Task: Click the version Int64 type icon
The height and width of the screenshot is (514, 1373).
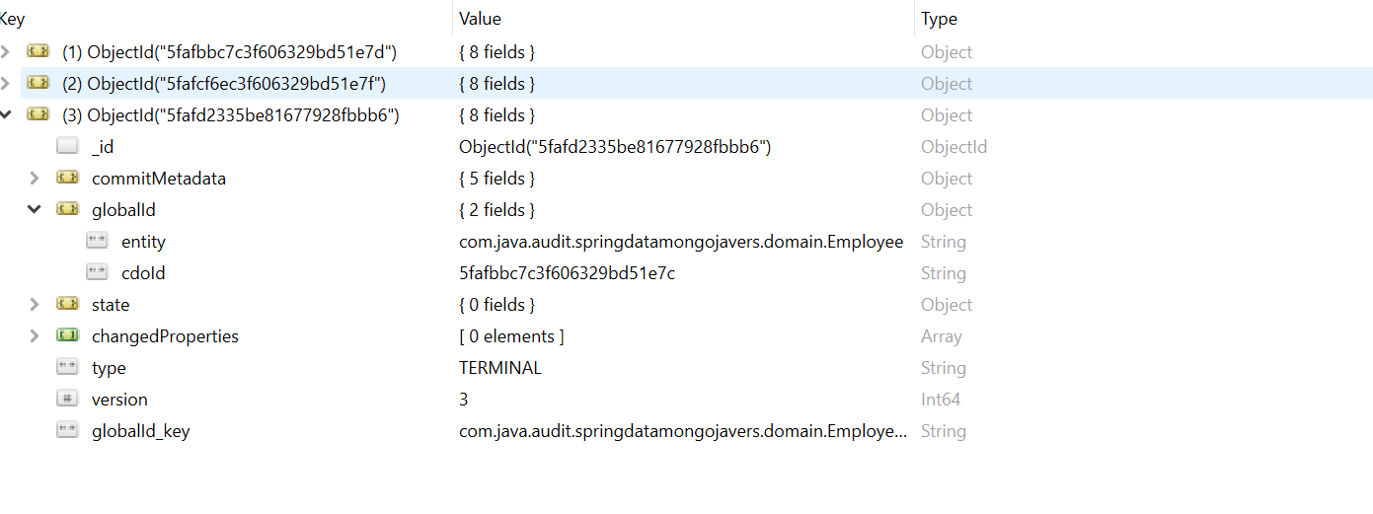Action: 67,400
